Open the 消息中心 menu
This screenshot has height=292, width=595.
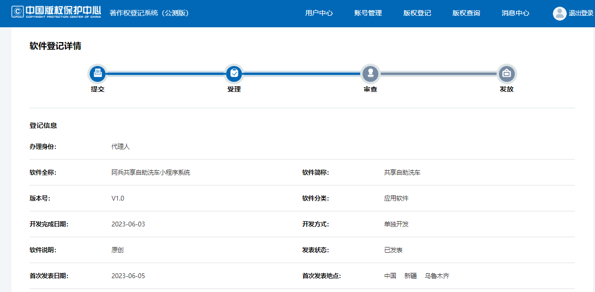[x=515, y=13]
